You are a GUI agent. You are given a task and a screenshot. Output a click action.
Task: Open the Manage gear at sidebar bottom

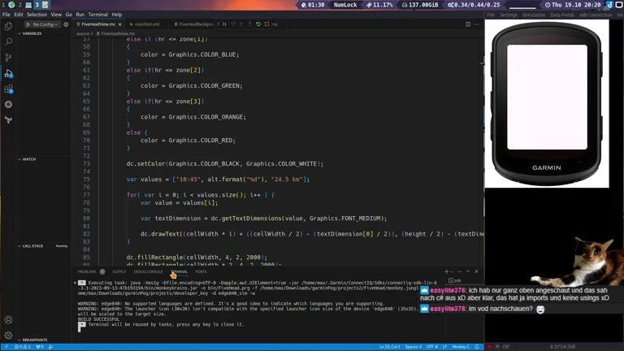8,336
